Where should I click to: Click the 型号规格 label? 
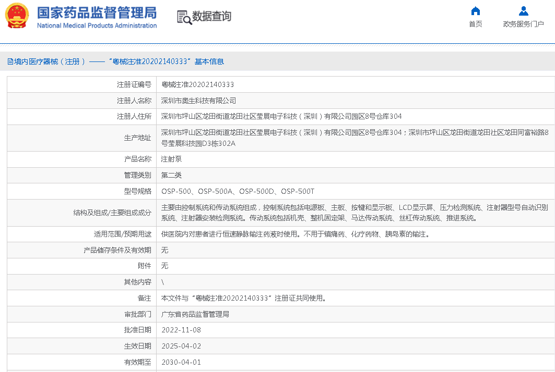tap(138, 192)
